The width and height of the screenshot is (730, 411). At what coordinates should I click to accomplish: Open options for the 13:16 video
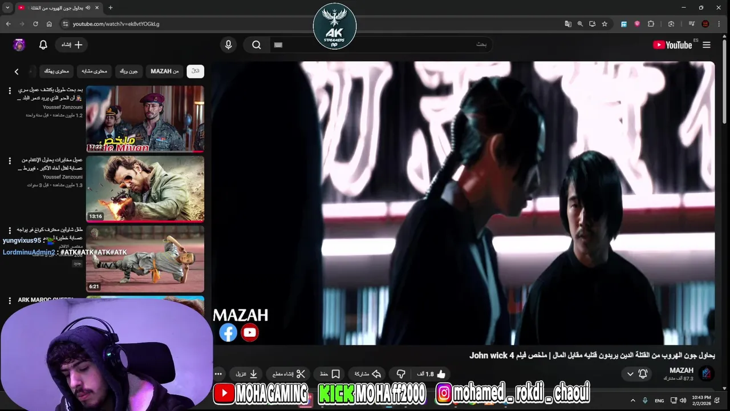coord(9,161)
